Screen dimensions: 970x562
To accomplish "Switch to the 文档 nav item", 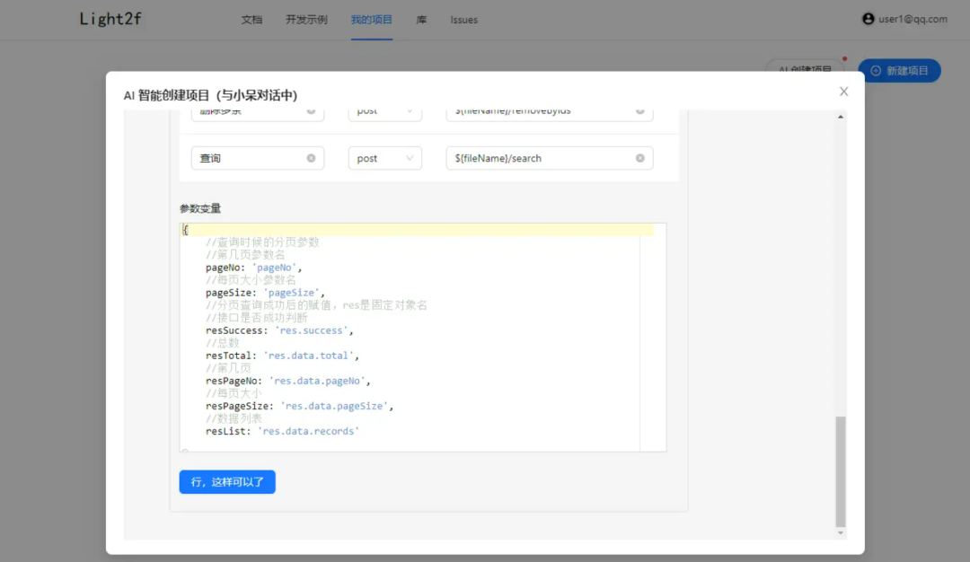I will pyautogui.click(x=251, y=19).
